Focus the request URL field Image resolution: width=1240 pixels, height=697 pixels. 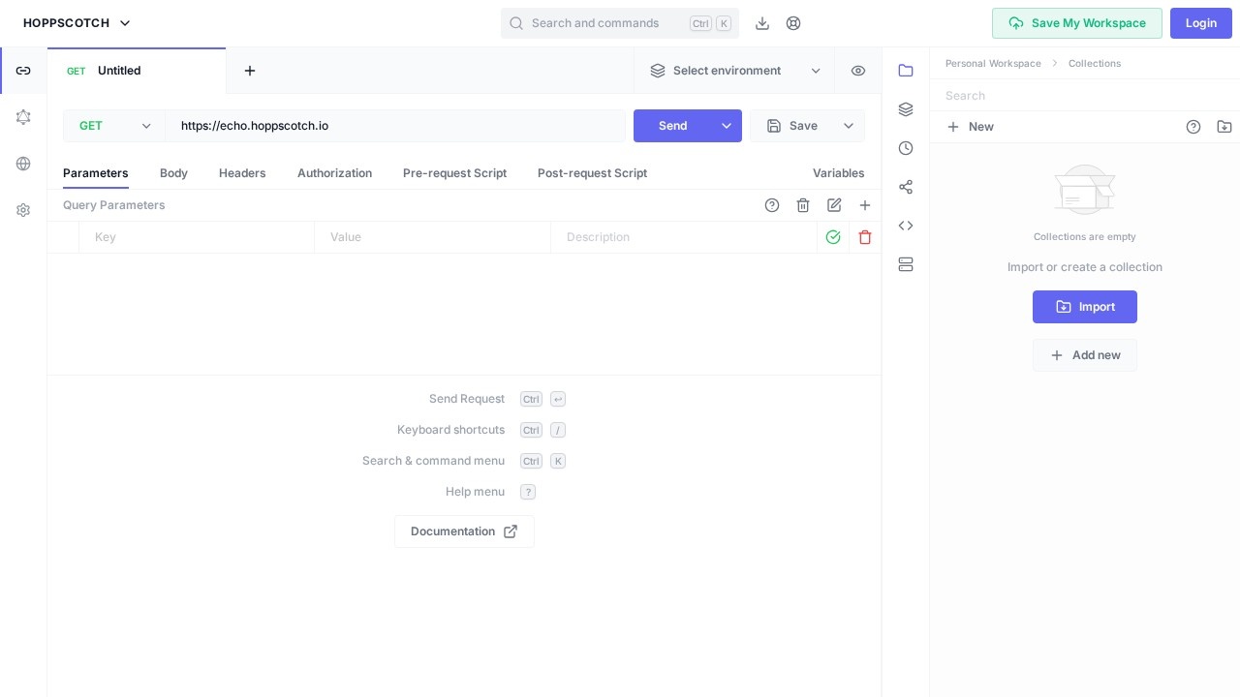[395, 126]
